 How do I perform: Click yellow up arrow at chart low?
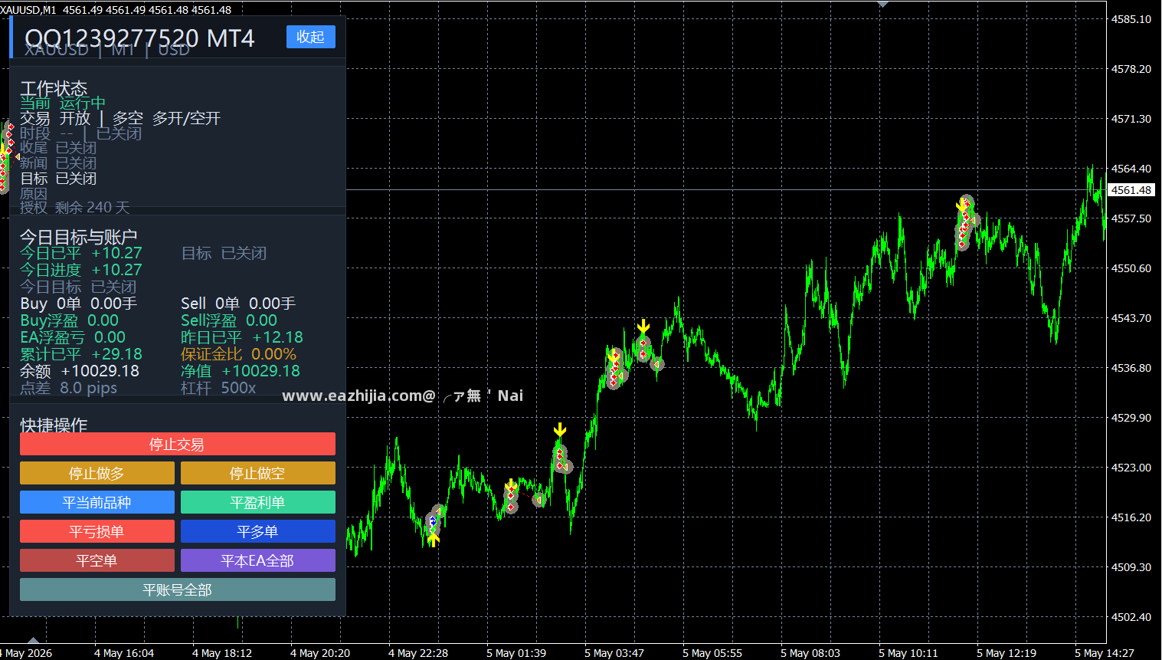(434, 540)
